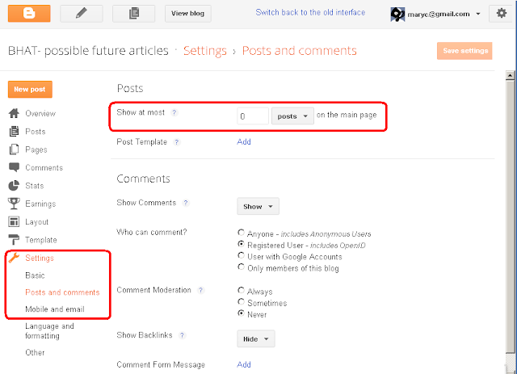The height and width of the screenshot is (374, 517).
Task: Add a Comment Form Message
Action: pos(244,364)
